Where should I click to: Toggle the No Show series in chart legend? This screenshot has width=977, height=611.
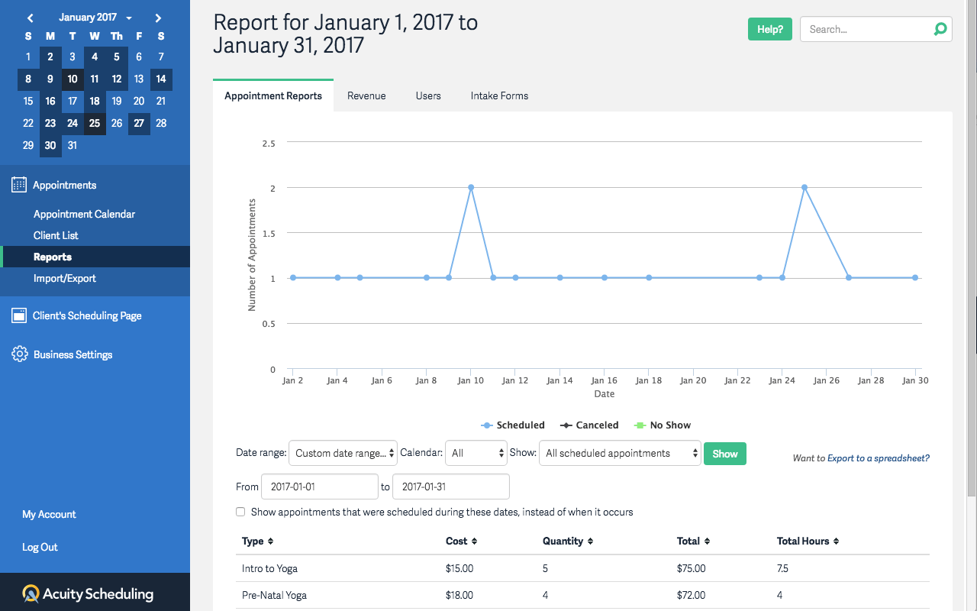(x=662, y=425)
